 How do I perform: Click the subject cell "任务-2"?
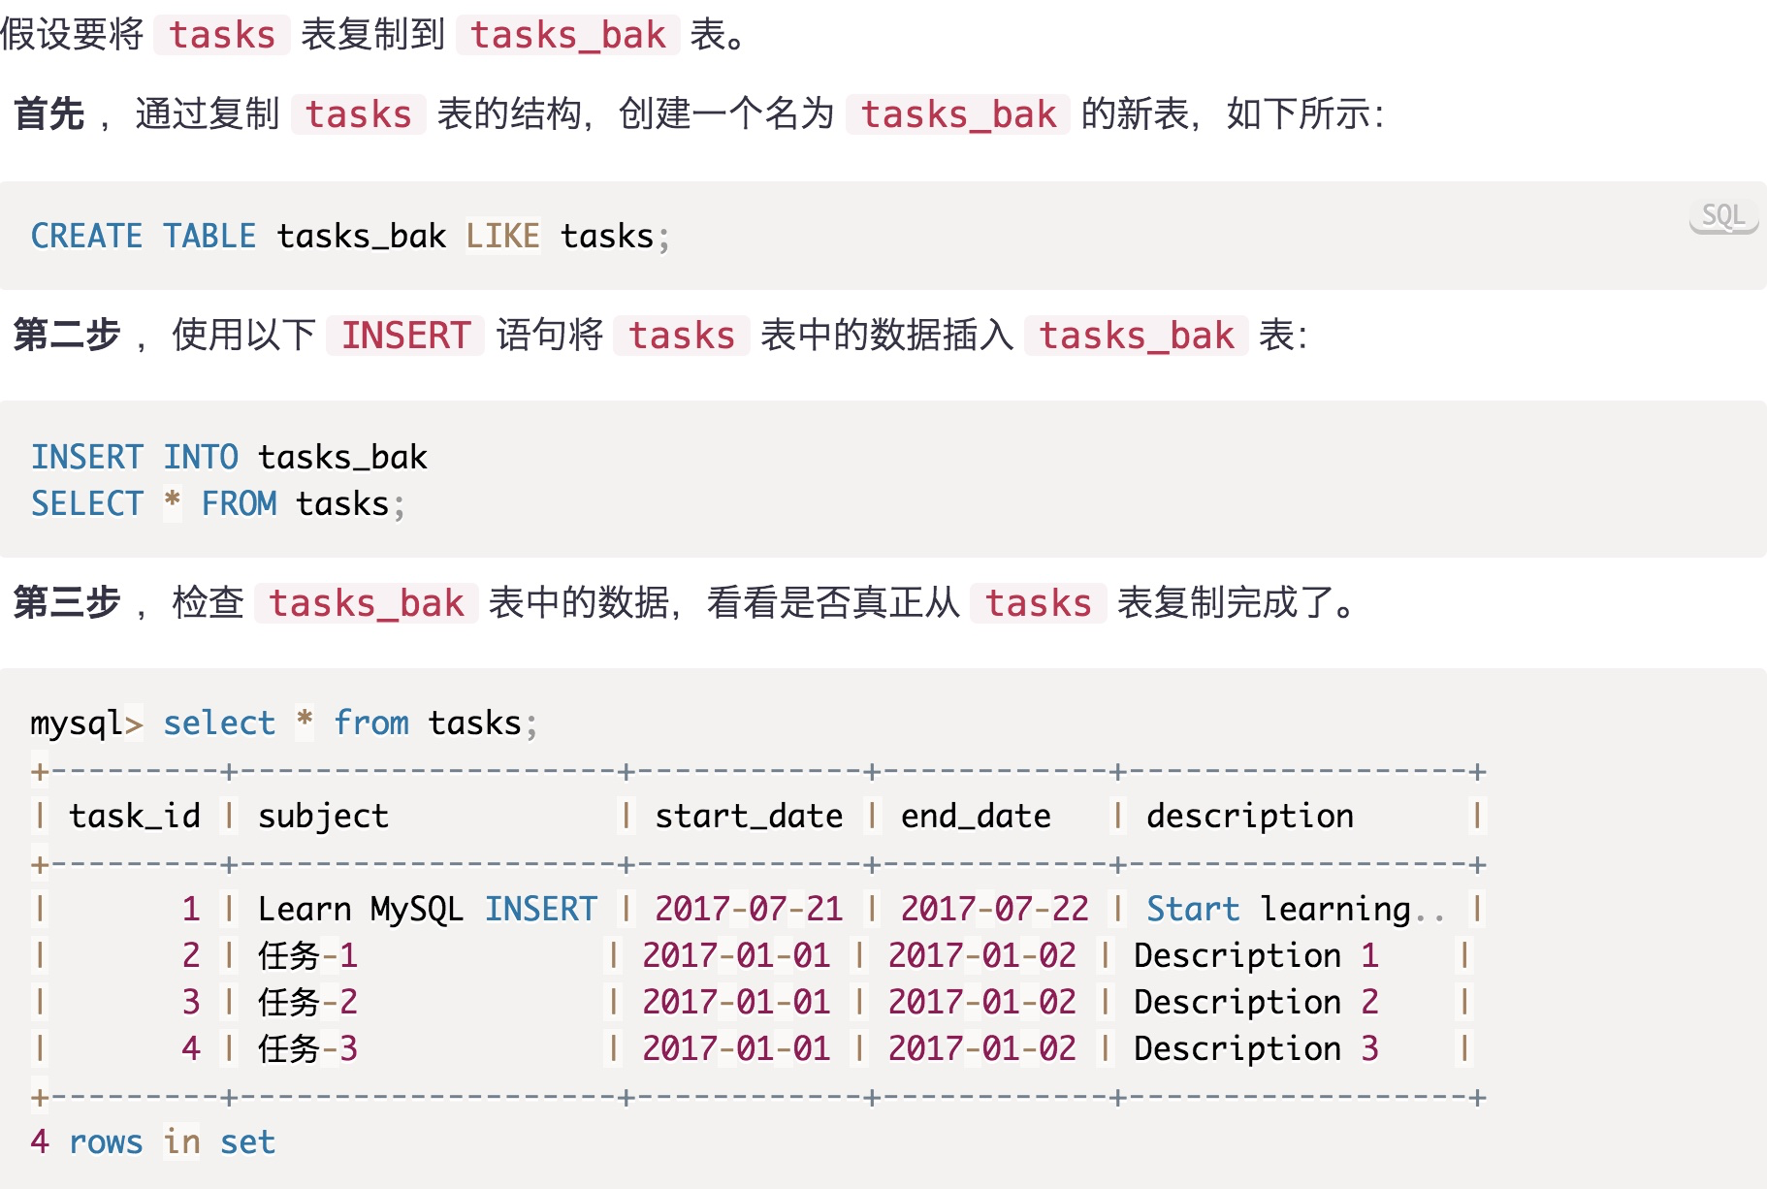pyautogui.click(x=307, y=1002)
